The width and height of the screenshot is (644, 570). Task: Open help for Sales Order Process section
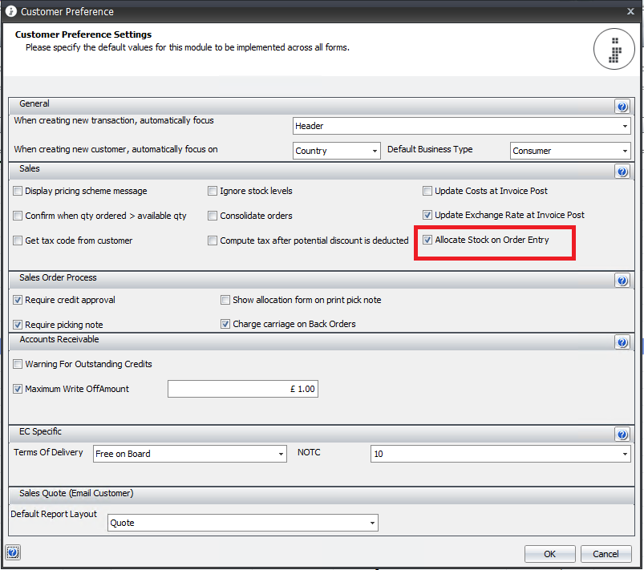[622, 281]
